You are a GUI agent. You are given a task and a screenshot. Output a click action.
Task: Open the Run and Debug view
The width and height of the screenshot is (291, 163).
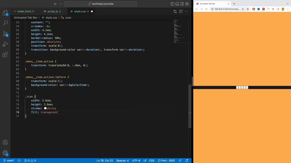[5, 44]
